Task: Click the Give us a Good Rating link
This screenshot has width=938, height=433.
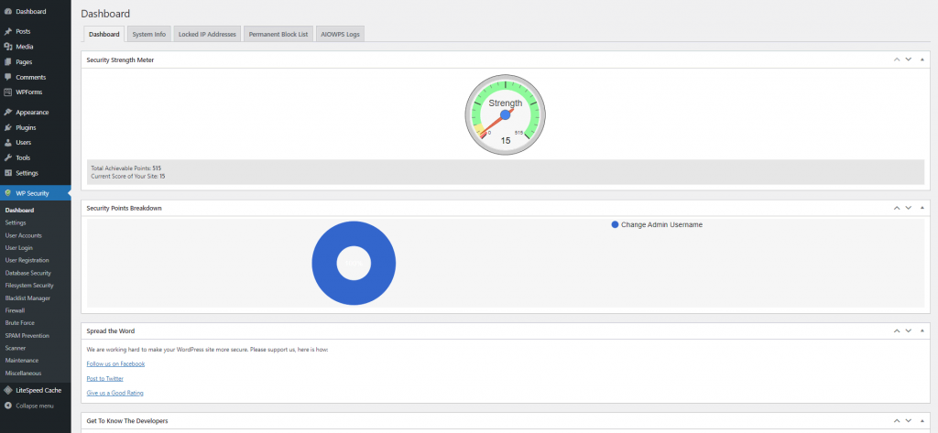Action: click(x=115, y=393)
